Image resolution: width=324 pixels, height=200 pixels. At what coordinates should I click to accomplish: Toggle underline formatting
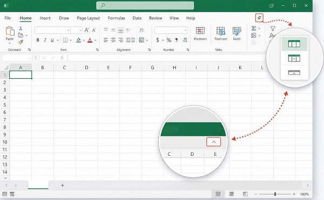coord(52,40)
